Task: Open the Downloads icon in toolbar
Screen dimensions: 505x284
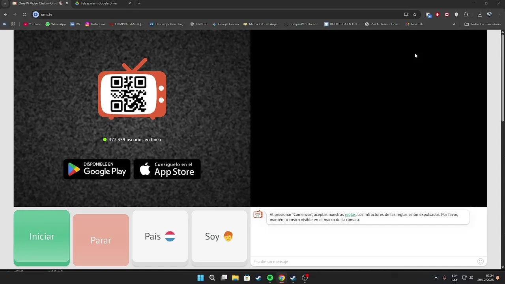Action: [480, 15]
